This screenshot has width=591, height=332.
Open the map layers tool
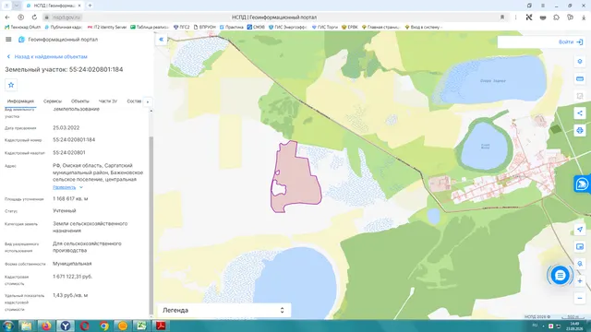click(580, 62)
